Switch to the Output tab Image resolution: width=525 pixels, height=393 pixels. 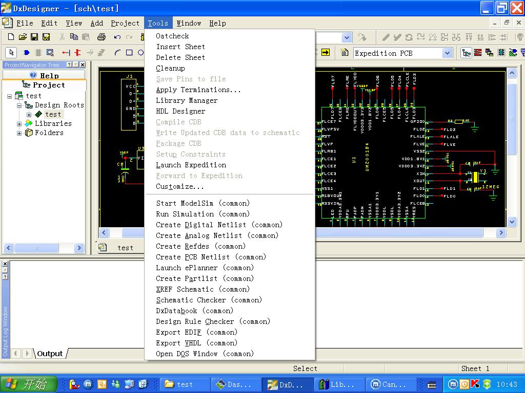click(x=50, y=354)
